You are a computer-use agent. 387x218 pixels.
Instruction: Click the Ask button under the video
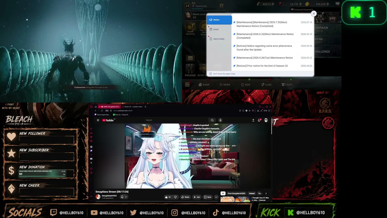197,197
